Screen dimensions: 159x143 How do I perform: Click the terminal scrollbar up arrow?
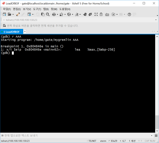coord(157,37)
